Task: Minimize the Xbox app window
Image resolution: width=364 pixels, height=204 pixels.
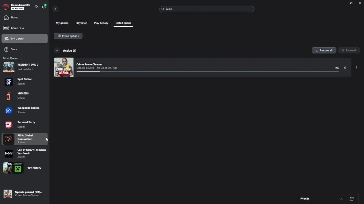Action: 343,3
